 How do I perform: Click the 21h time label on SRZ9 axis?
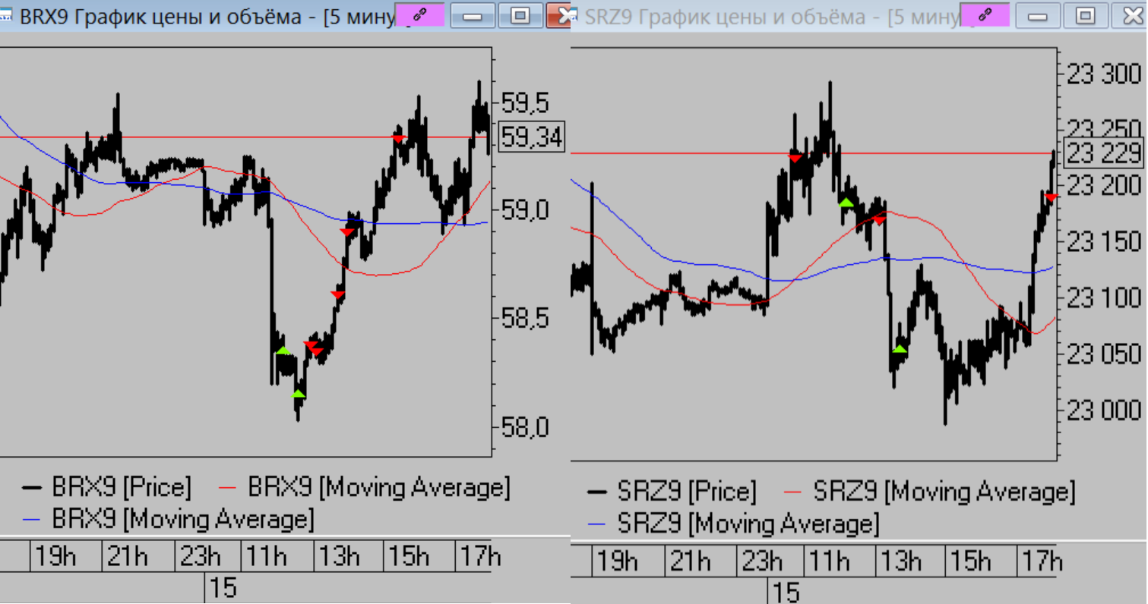click(x=690, y=562)
